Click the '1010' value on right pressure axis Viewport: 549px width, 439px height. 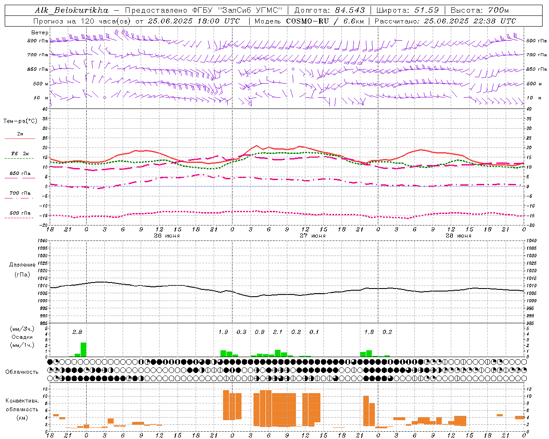[531, 286]
